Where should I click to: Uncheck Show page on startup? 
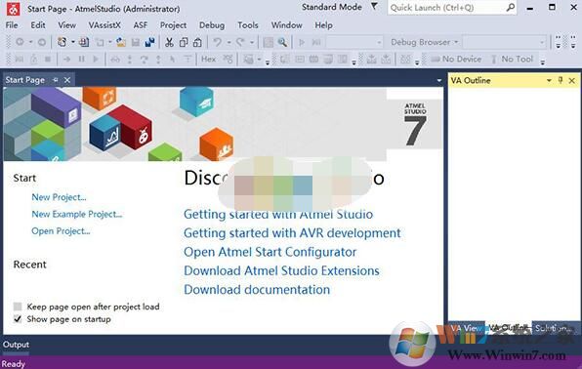tap(18, 319)
